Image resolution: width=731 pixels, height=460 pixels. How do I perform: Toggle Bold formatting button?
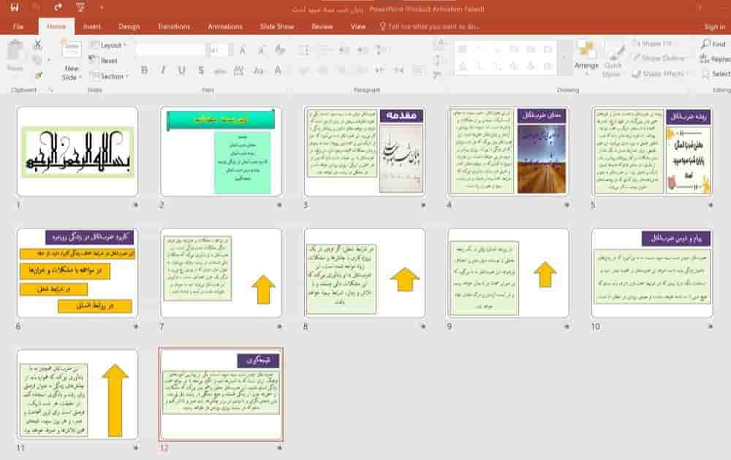(x=145, y=70)
